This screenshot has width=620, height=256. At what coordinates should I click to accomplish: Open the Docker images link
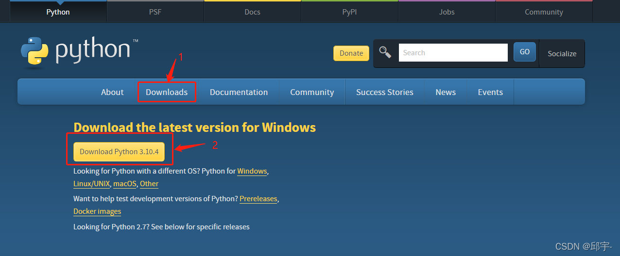click(97, 211)
